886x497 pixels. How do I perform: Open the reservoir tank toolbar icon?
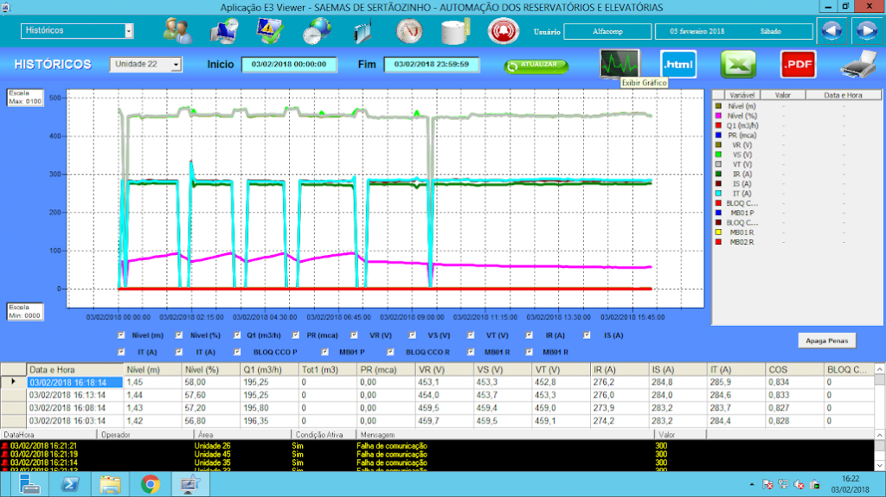(x=454, y=31)
